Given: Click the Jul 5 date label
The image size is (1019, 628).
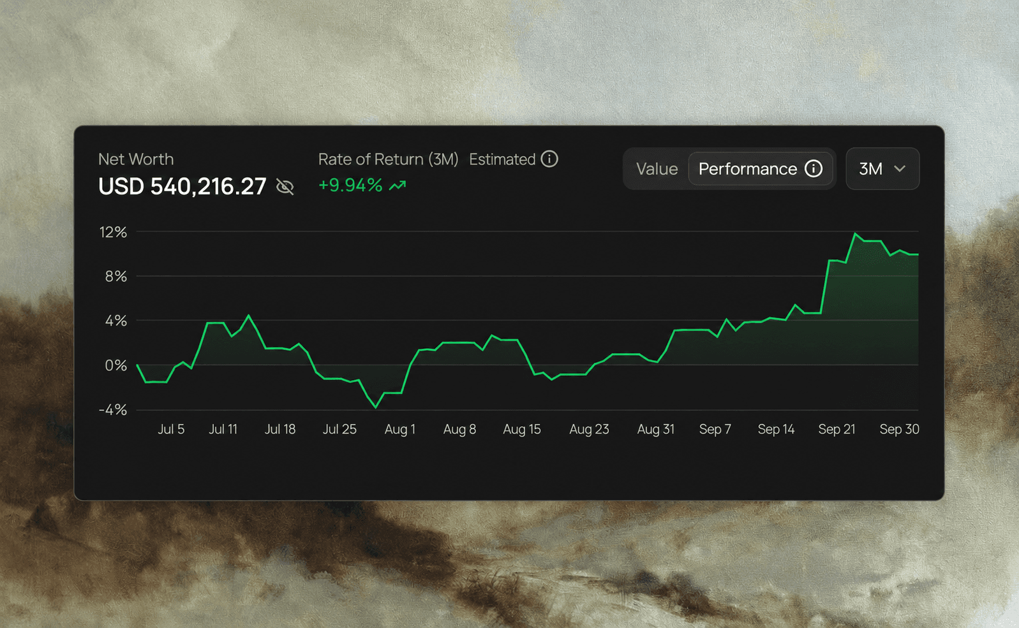Looking at the screenshot, I should pos(171,429).
